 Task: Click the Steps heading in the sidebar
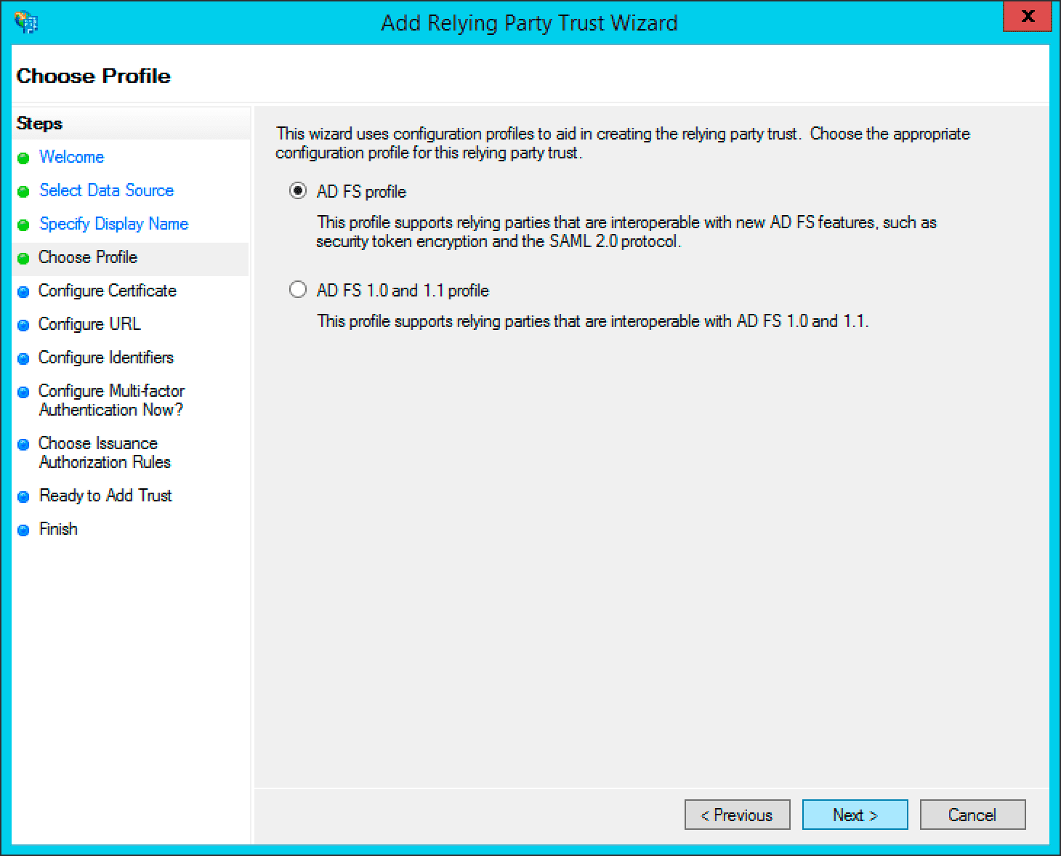(39, 124)
